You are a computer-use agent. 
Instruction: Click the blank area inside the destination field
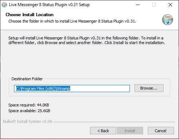[x=100, y=88]
